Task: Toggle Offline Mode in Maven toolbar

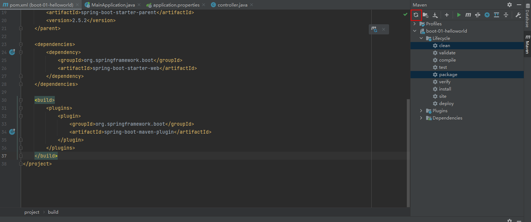Action: (x=478, y=15)
